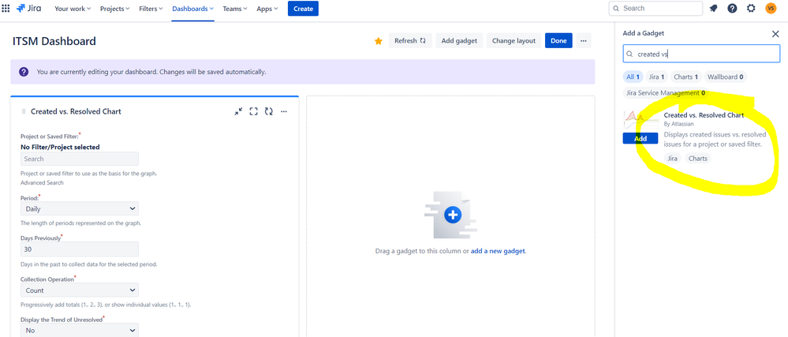Click the Add gadget button

(x=459, y=41)
